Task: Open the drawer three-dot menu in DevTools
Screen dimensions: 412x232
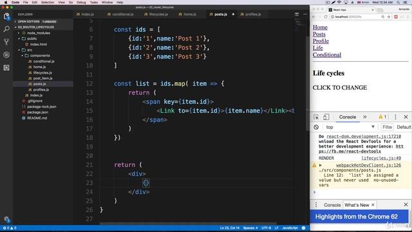Action: pos(316,205)
